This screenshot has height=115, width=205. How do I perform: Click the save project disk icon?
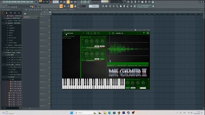click(x=142, y=2)
